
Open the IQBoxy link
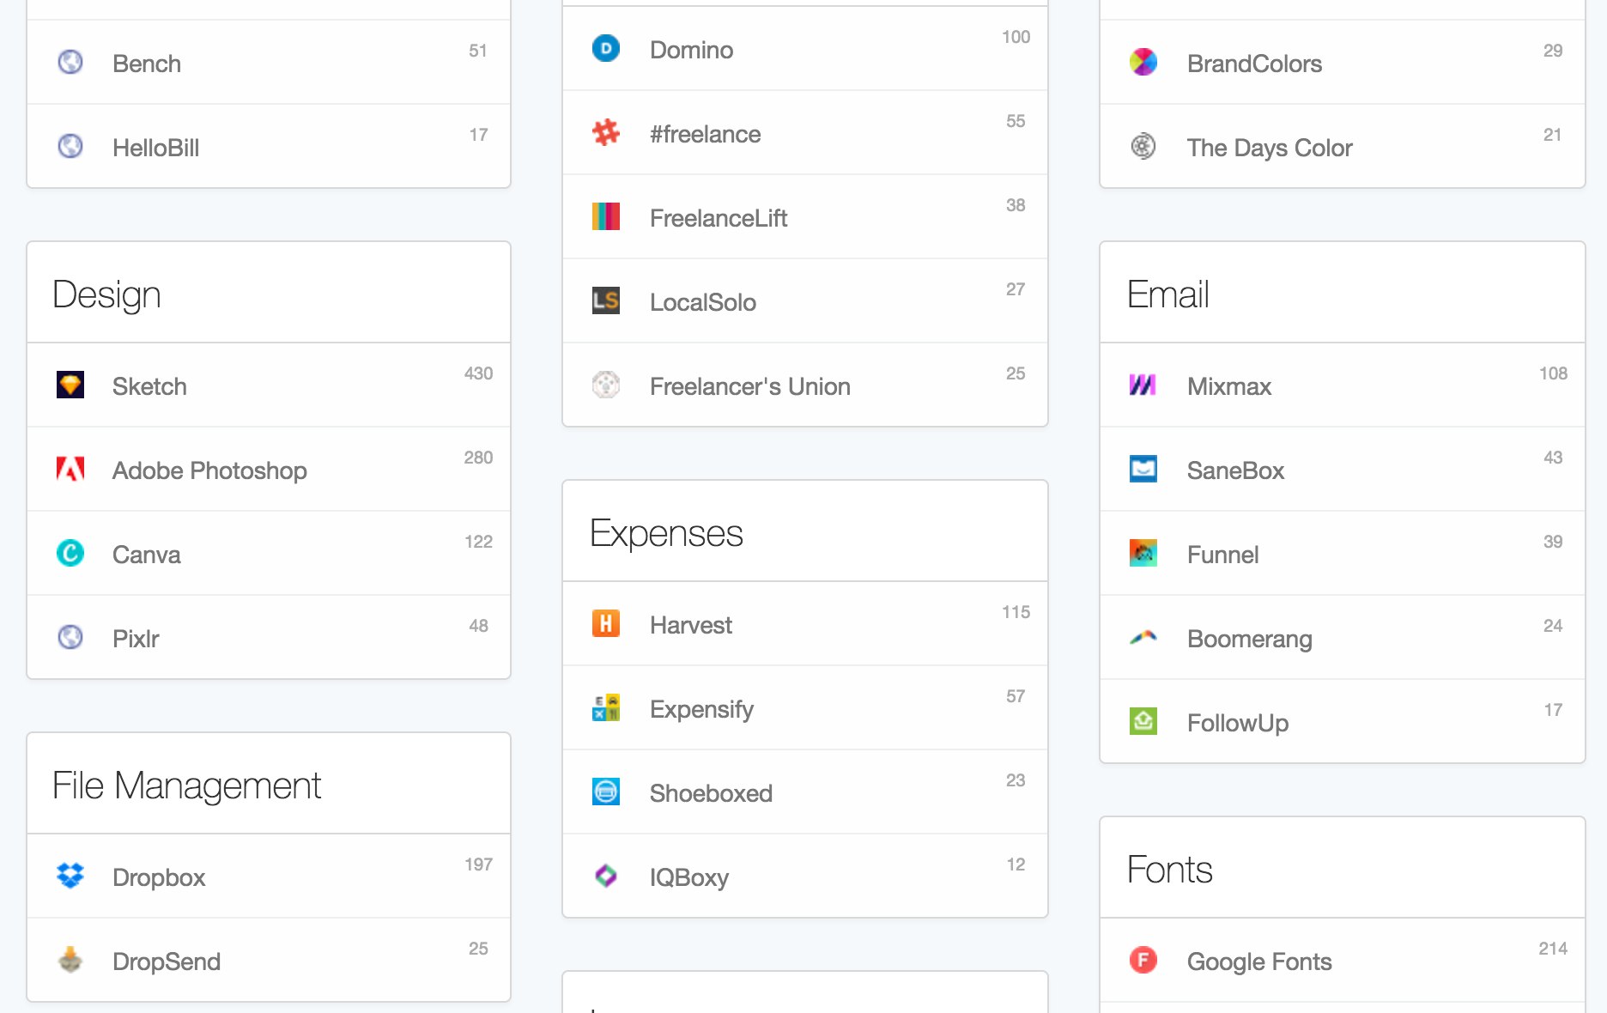coord(689,877)
